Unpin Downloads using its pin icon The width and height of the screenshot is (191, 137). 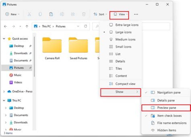click(x=30, y=53)
